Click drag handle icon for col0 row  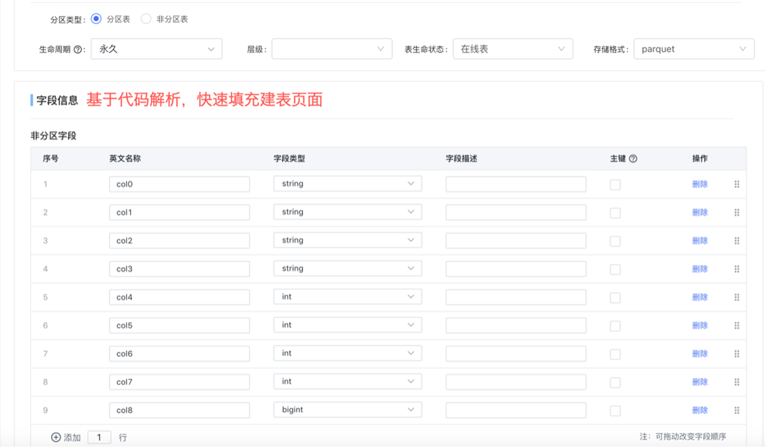click(x=737, y=184)
